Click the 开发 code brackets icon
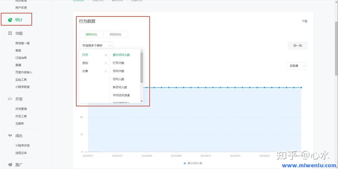 (x=10, y=99)
